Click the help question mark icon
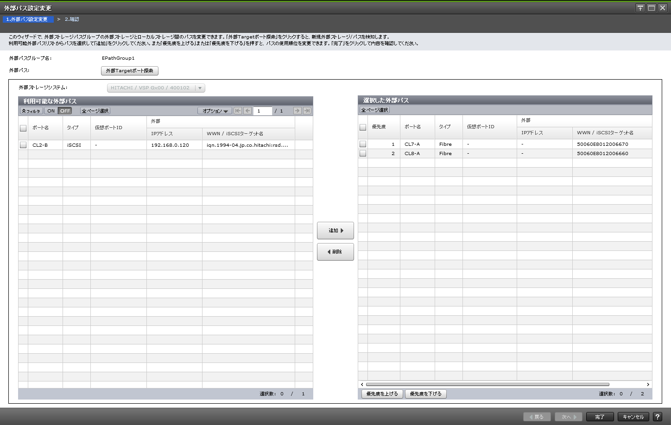The height and width of the screenshot is (425, 671). [657, 417]
